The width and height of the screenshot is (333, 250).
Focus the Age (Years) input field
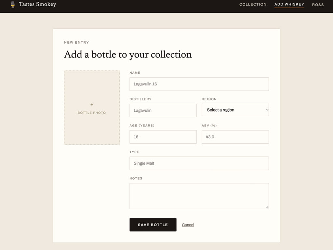[163, 137]
